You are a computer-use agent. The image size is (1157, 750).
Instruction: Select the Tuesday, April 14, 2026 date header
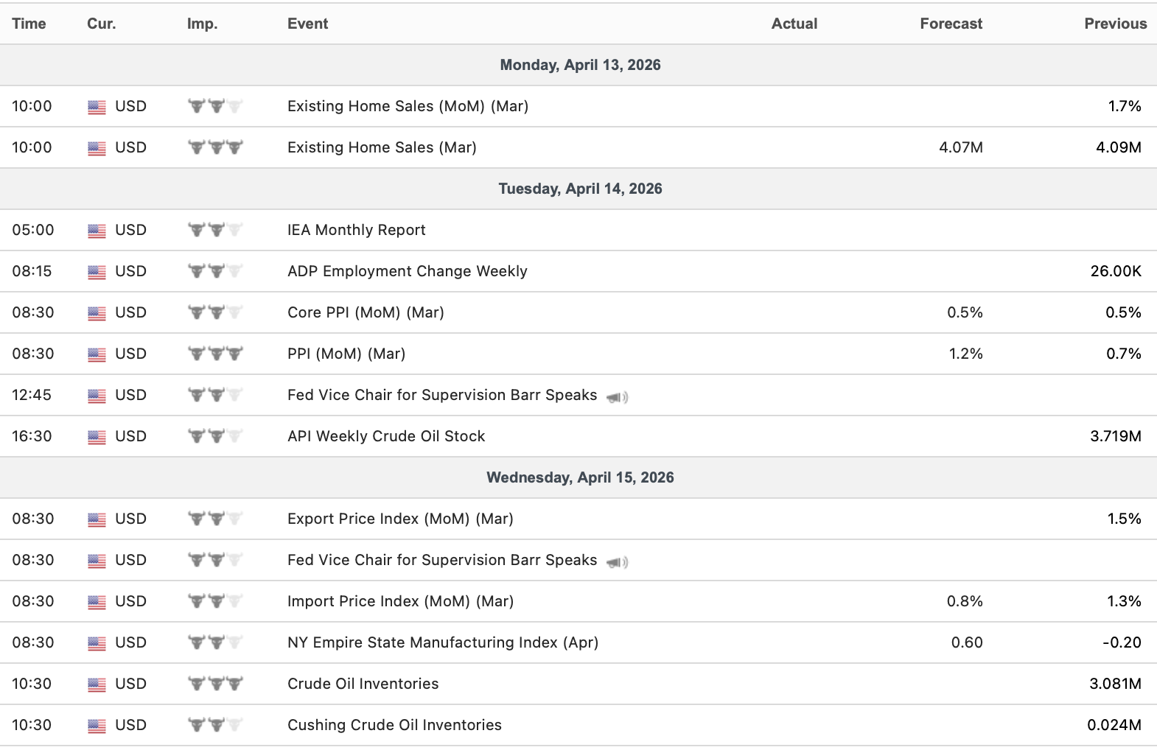pos(580,189)
